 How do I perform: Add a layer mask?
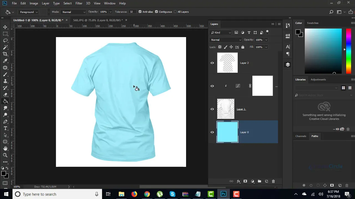245,181
